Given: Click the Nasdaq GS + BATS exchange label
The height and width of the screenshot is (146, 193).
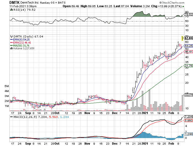Looking at the screenshot, I should [x=53, y=2].
